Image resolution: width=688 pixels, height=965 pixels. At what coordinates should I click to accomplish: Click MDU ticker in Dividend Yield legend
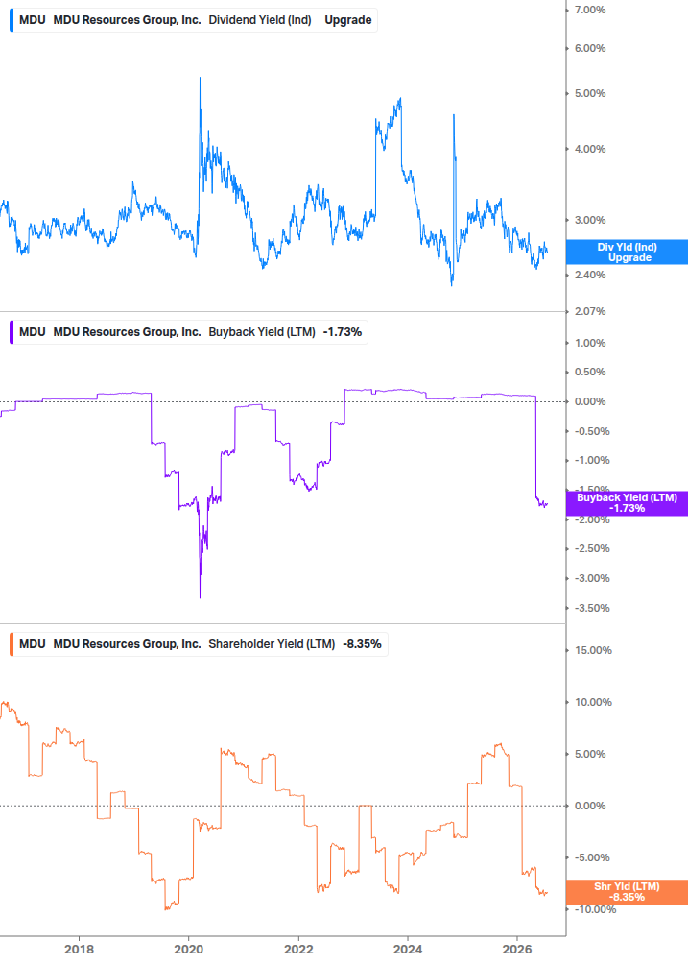click(32, 20)
